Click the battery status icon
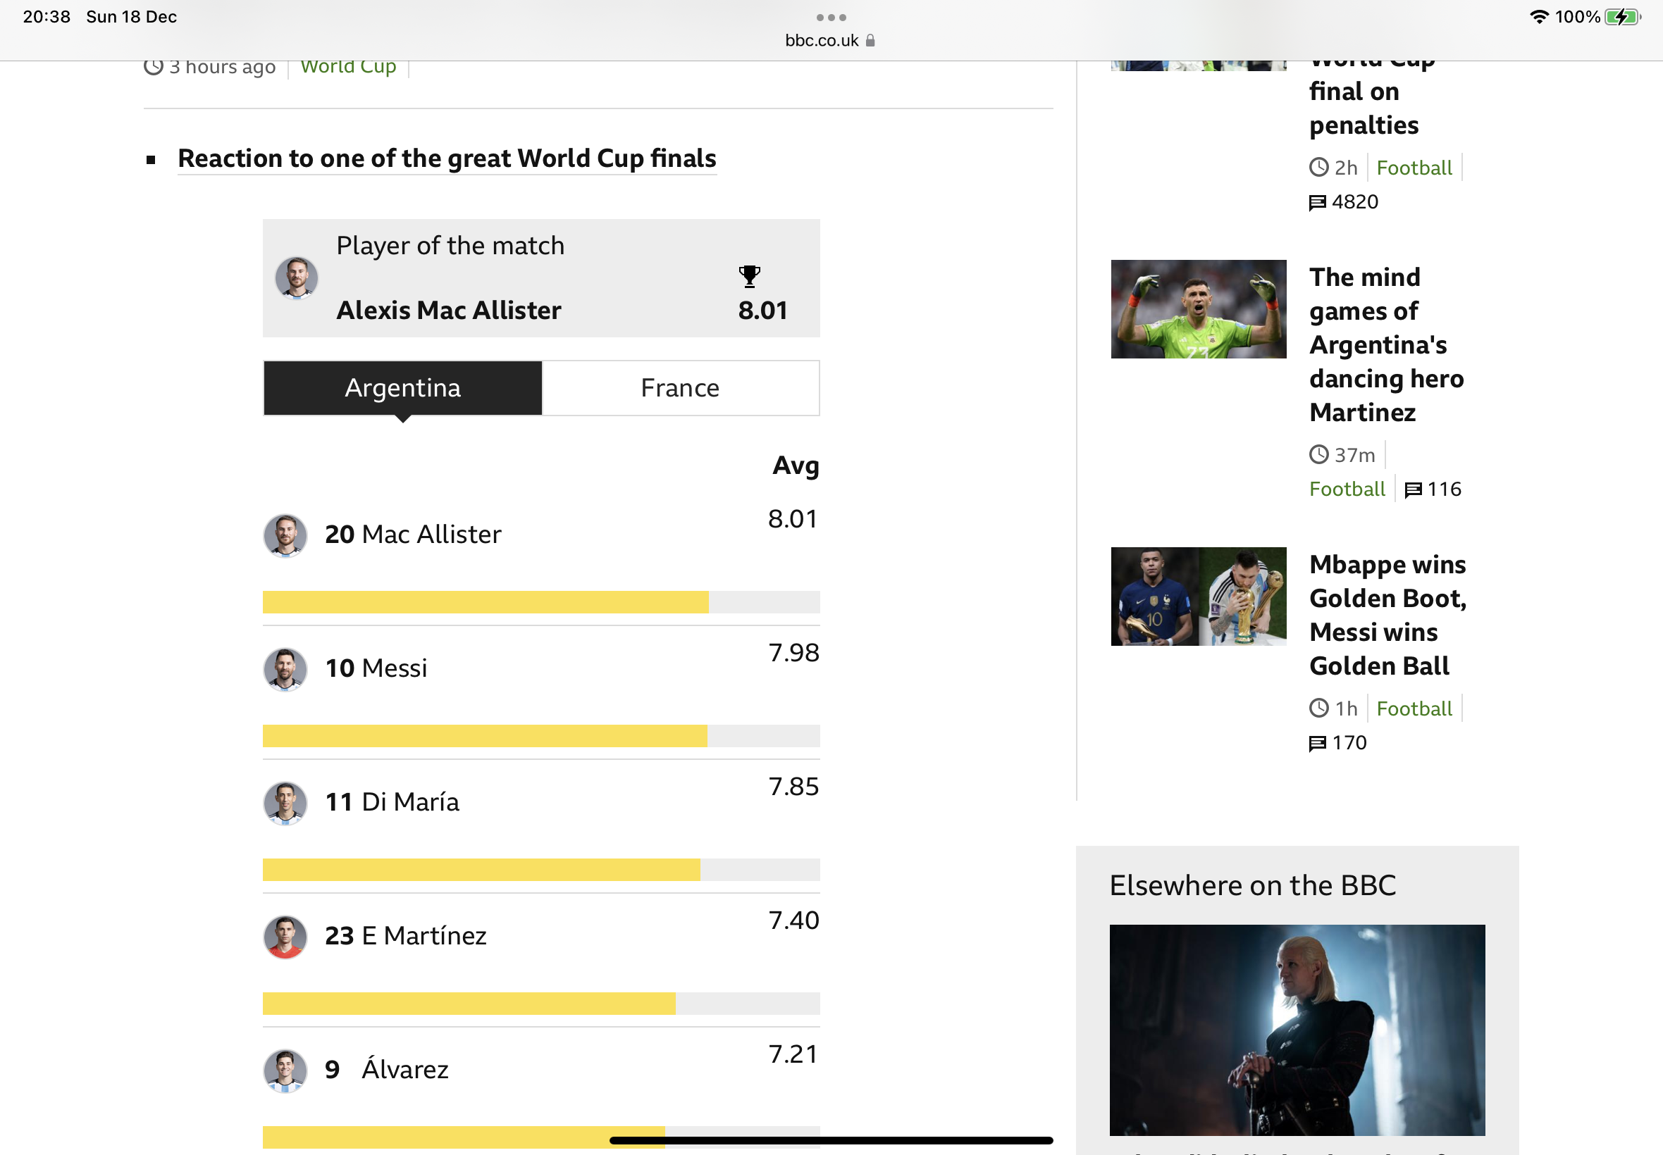The width and height of the screenshot is (1663, 1155). (x=1622, y=17)
